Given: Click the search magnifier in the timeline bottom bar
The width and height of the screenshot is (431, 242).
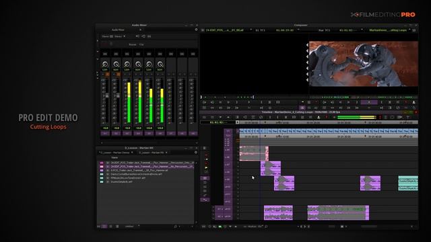Looking at the screenshot, I should 266,227.
